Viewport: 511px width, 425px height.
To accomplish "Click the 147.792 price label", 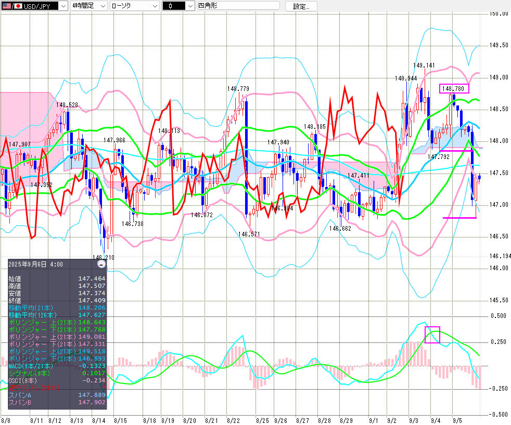I will click(438, 157).
